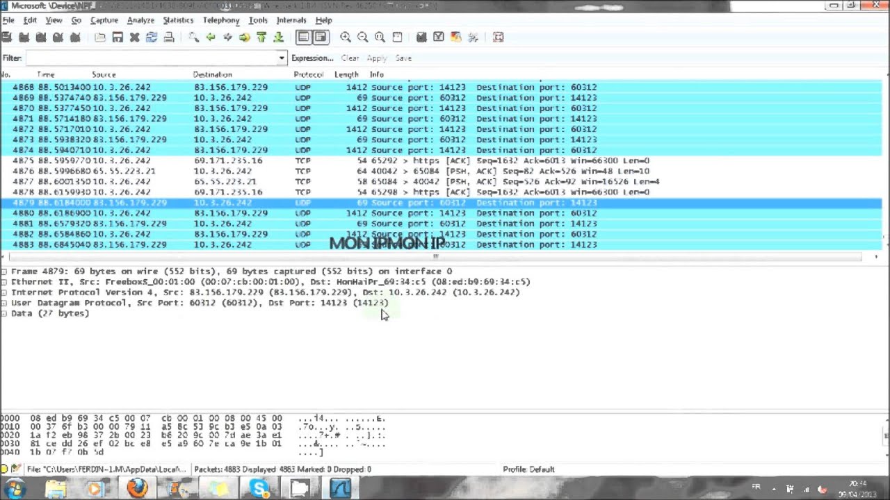Viewport: 890px width, 500px height.
Task: Open the Statistics menu
Action: click(178, 20)
